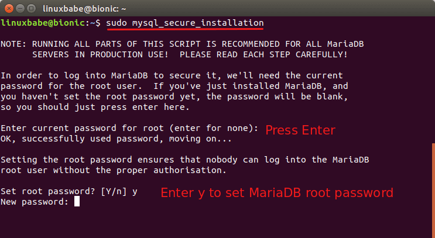The width and height of the screenshot is (435, 238).
Task: Click the red Press Enter annotation
Action: click(x=300, y=130)
